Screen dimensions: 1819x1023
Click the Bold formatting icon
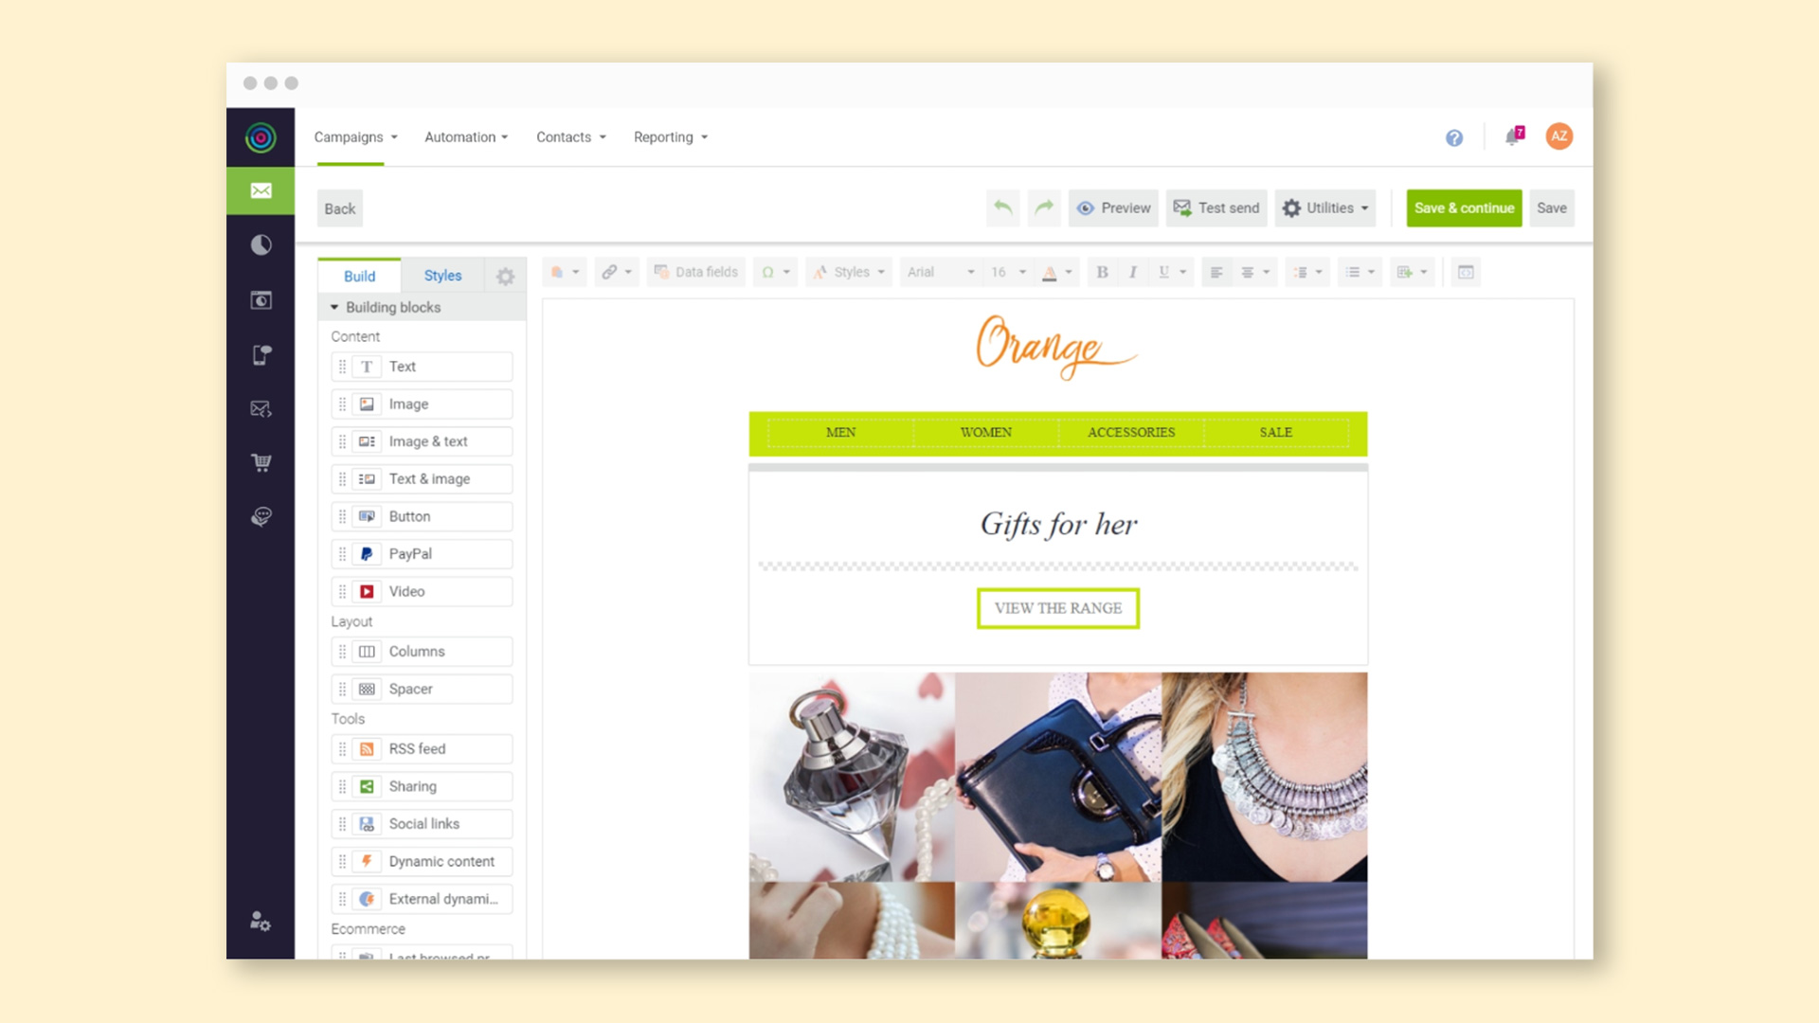tap(1101, 272)
